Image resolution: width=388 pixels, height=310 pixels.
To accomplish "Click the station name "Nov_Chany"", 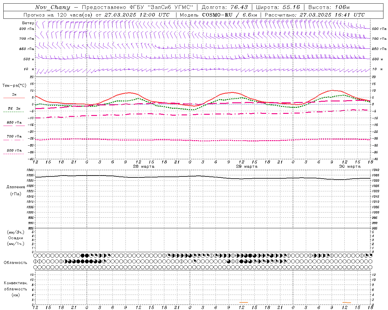I will (52, 7).
